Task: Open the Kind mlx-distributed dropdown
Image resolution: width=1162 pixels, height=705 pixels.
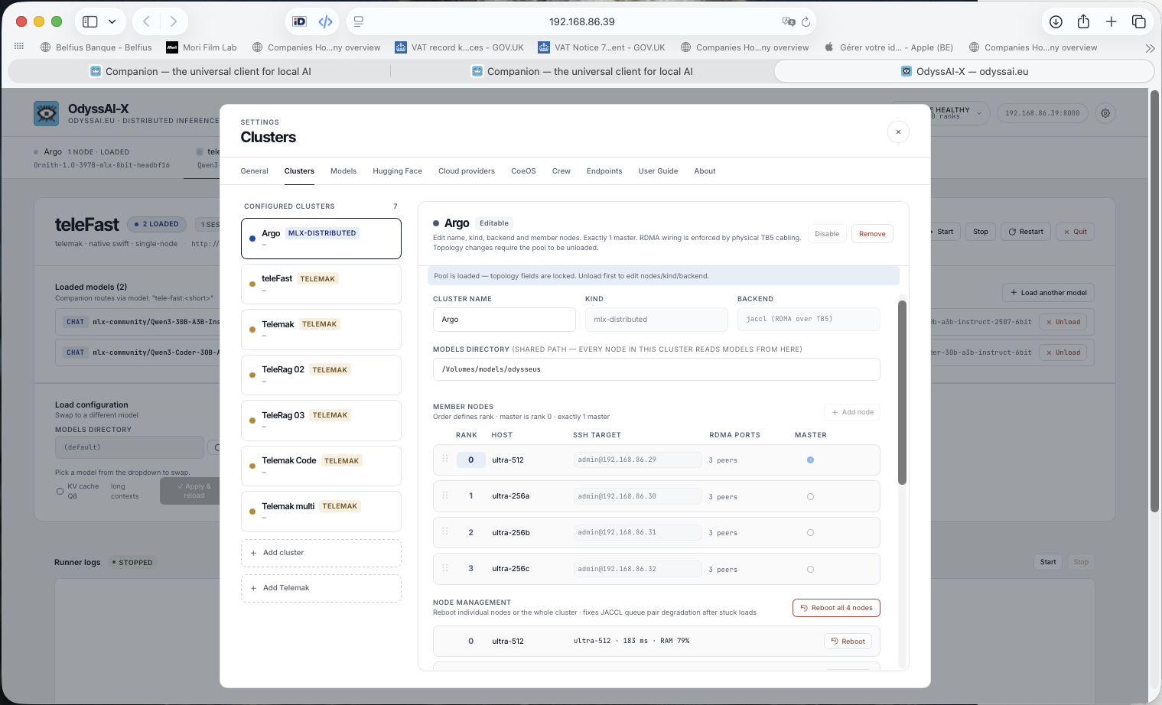Action: point(656,320)
